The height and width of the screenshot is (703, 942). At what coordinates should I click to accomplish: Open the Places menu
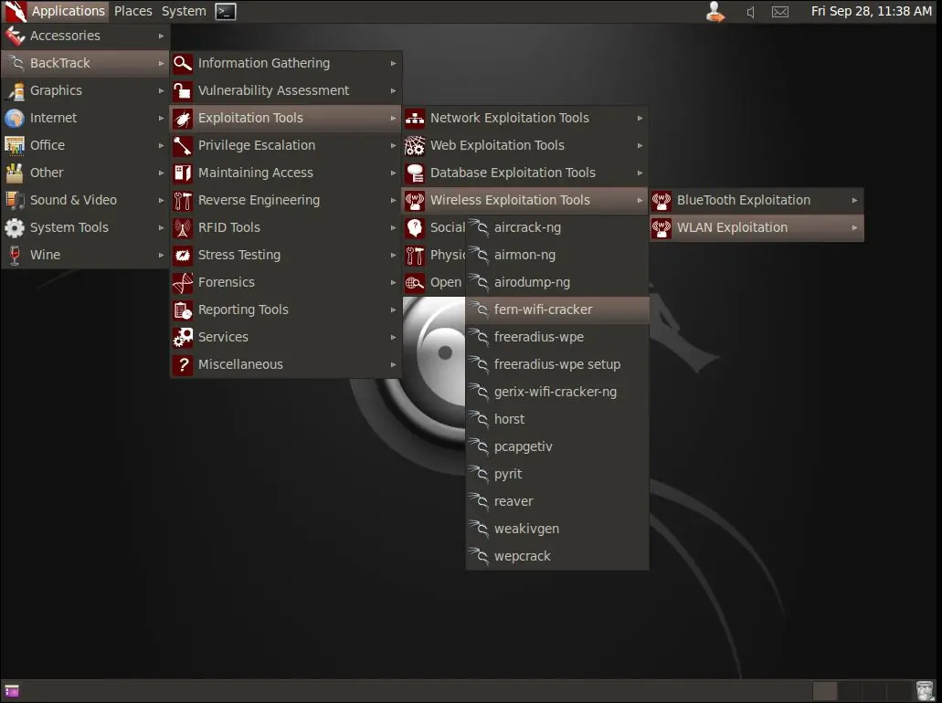click(133, 11)
